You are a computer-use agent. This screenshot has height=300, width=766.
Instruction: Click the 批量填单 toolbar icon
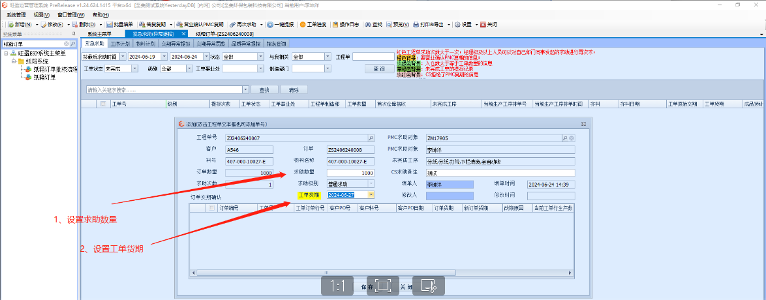pos(110,24)
